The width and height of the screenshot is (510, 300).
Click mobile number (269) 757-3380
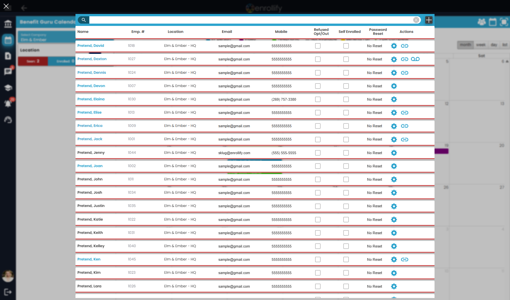[284, 99]
